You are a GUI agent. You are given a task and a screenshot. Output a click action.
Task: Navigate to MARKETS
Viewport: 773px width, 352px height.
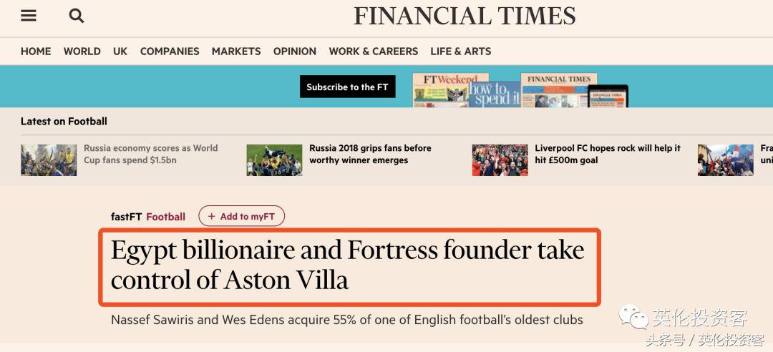tap(236, 52)
